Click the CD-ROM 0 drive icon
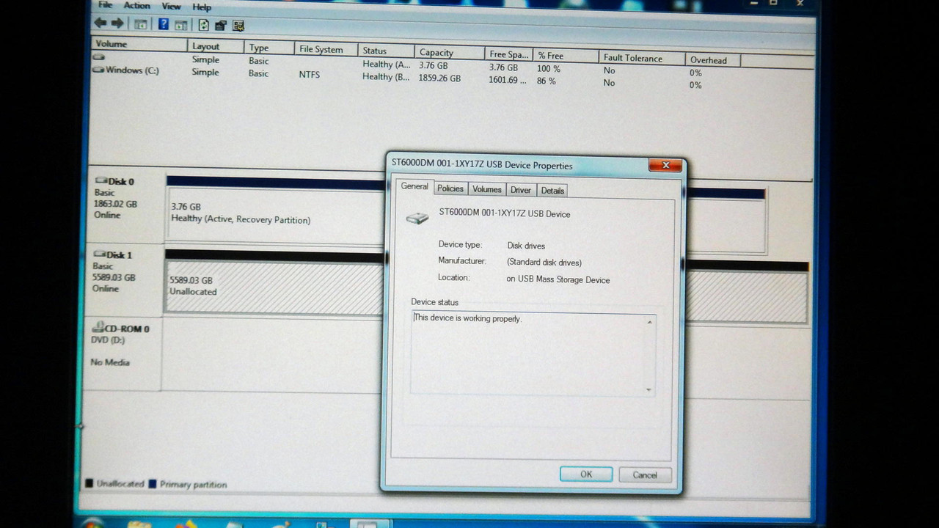This screenshot has height=528, width=939. click(99, 329)
